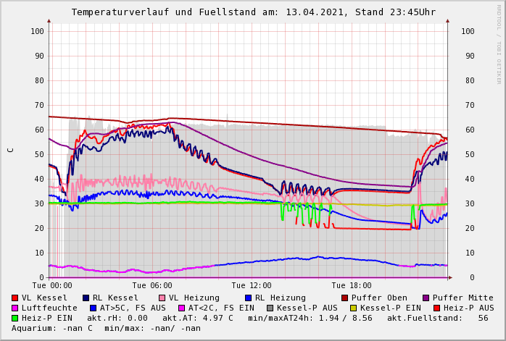
Task: Click the 'Tue 12:00' time axis label
Action: (x=252, y=286)
